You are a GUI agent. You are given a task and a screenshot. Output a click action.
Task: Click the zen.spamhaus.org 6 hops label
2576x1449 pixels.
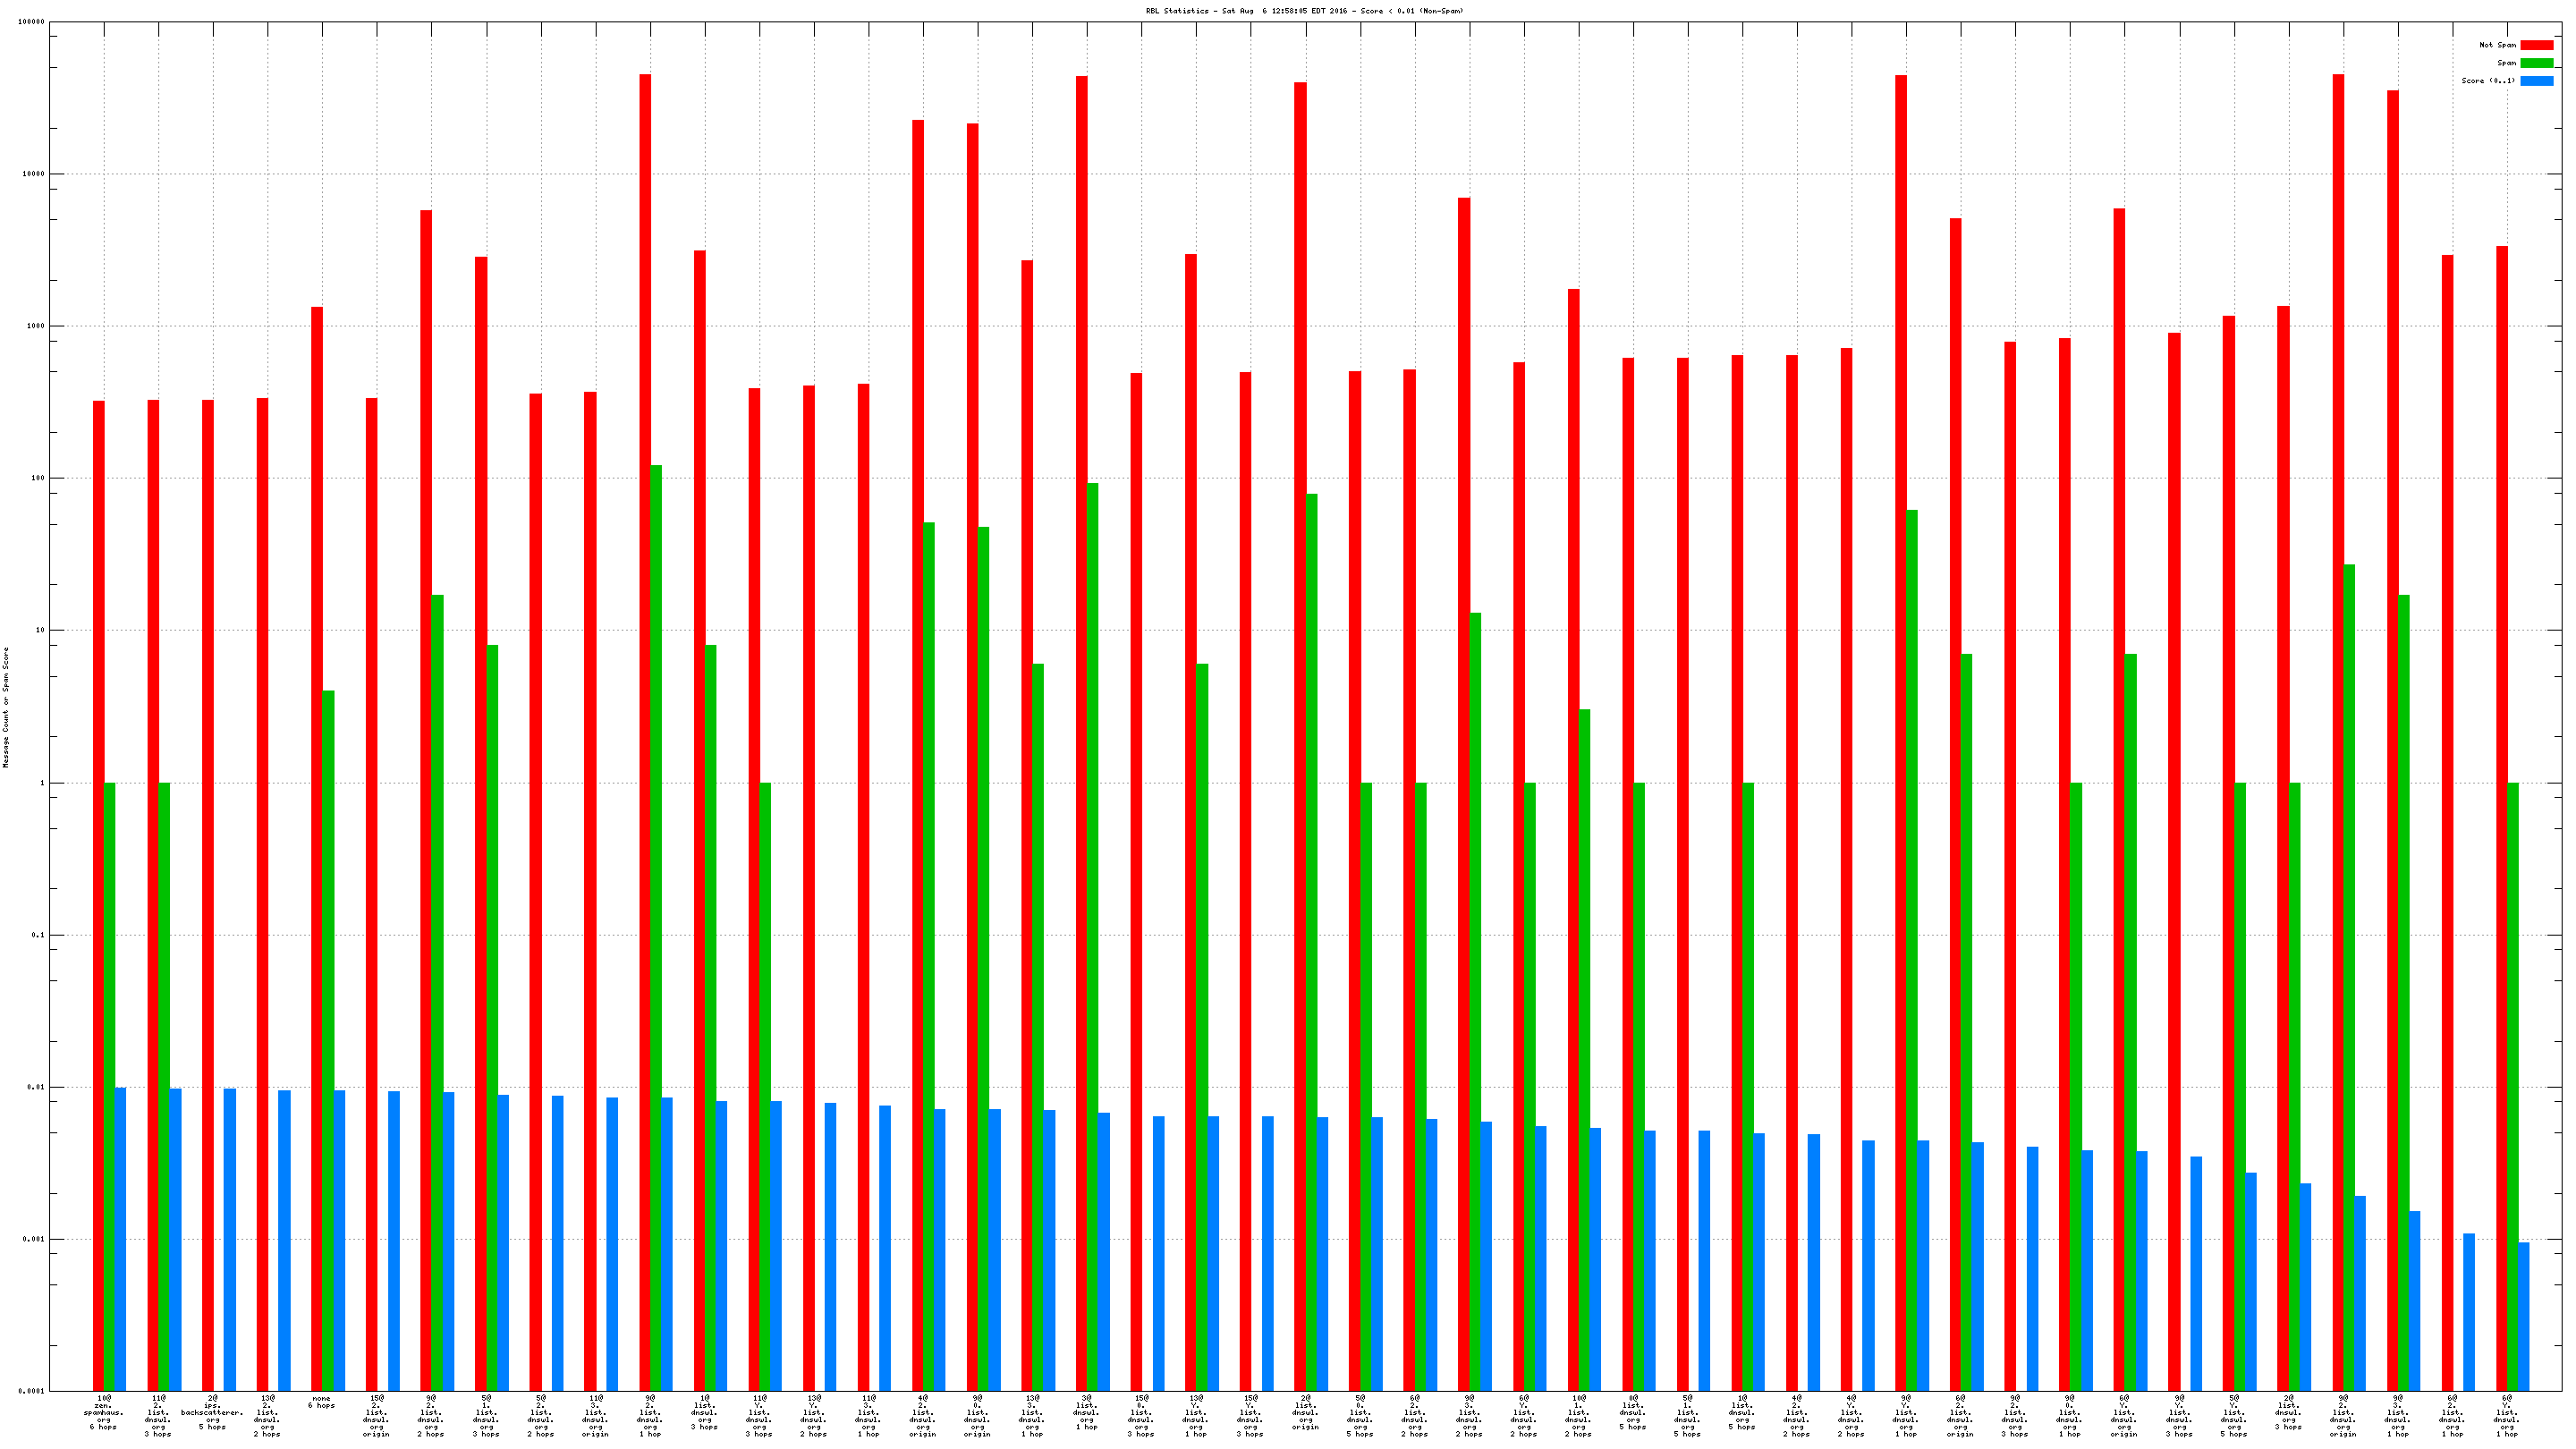pos(104,1412)
